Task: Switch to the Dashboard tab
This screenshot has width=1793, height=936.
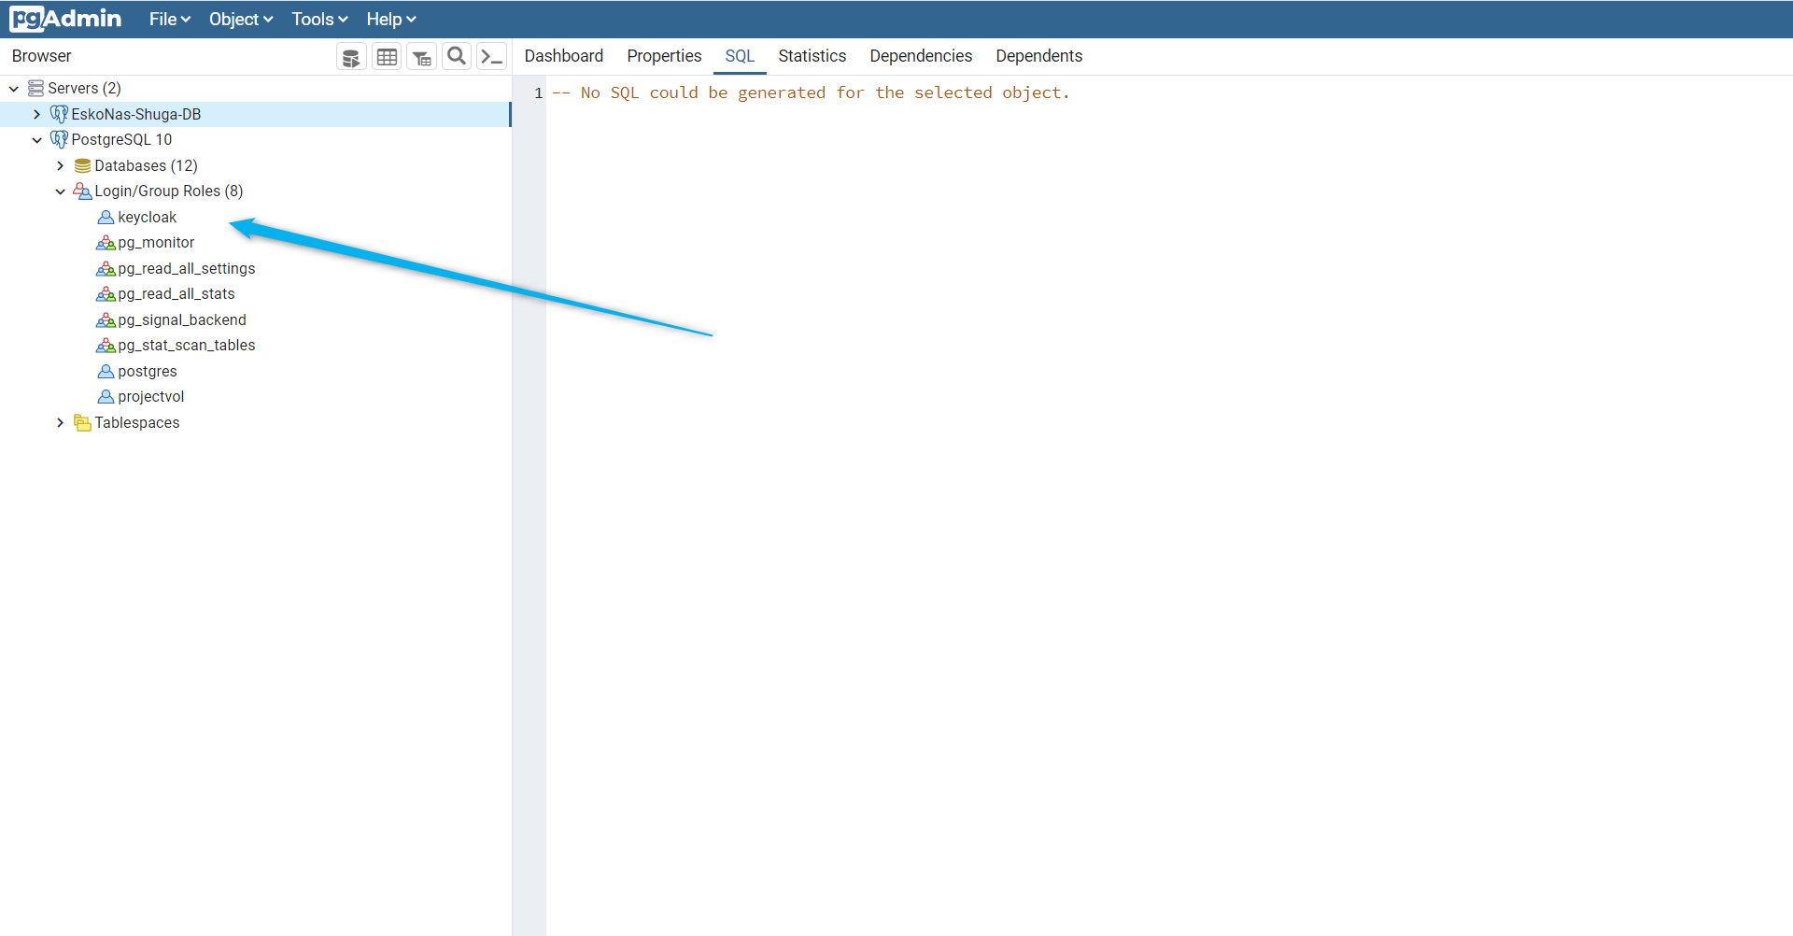Action: click(x=564, y=56)
